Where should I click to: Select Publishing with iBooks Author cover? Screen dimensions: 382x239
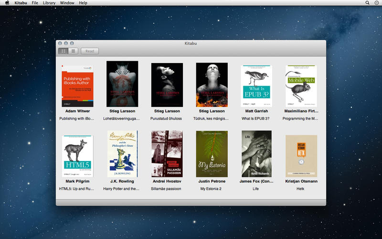tap(78, 86)
